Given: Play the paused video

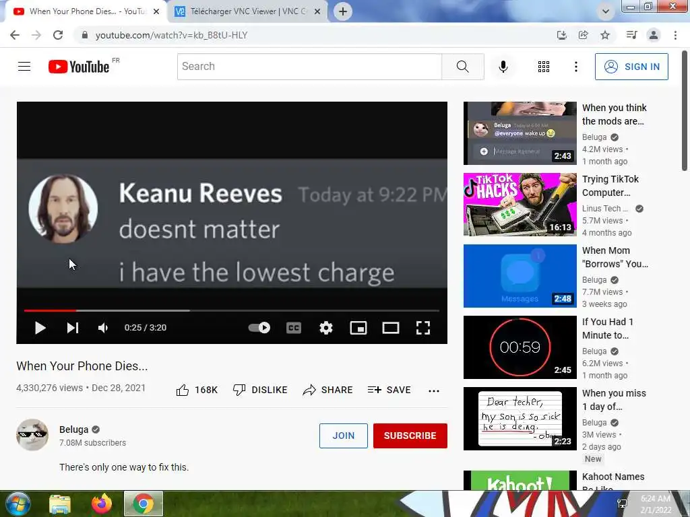Looking at the screenshot, I should (x=40, y=328).
